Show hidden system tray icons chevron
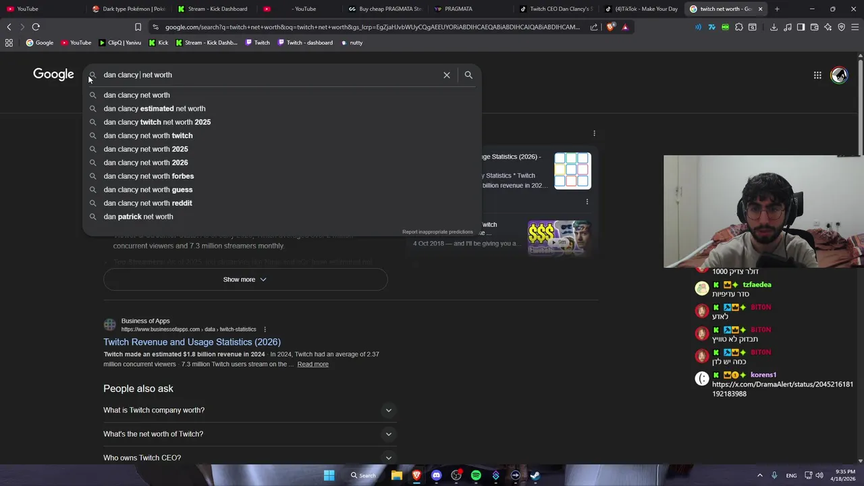 (x=759, y=475)
